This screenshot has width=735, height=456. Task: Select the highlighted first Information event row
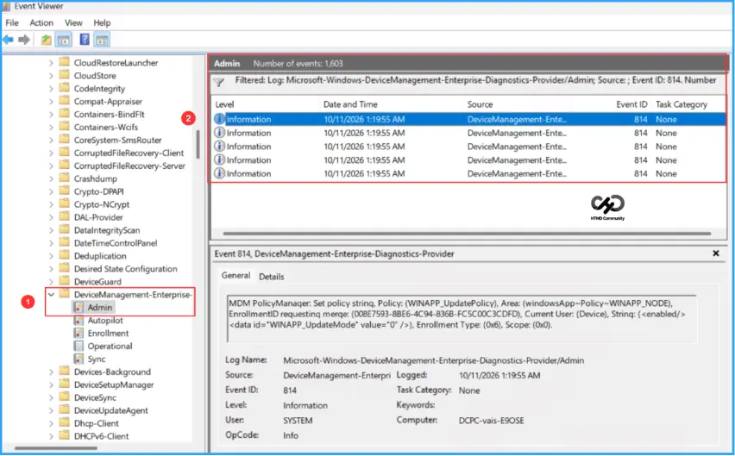(x=468, y=119)
